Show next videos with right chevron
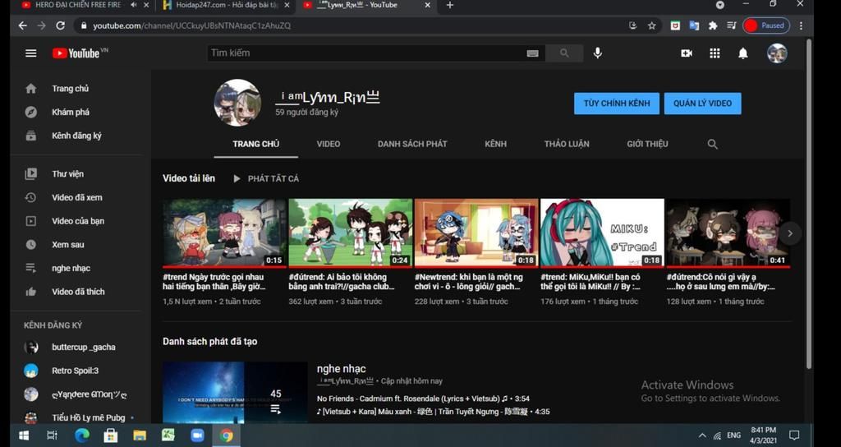 (x=789, y=233)
